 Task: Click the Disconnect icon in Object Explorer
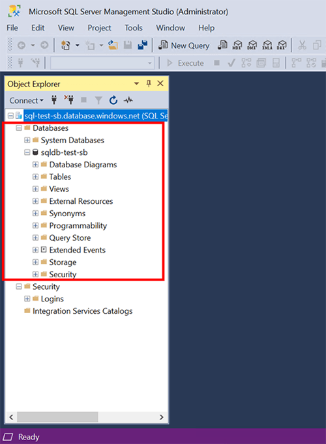(69, 100)
